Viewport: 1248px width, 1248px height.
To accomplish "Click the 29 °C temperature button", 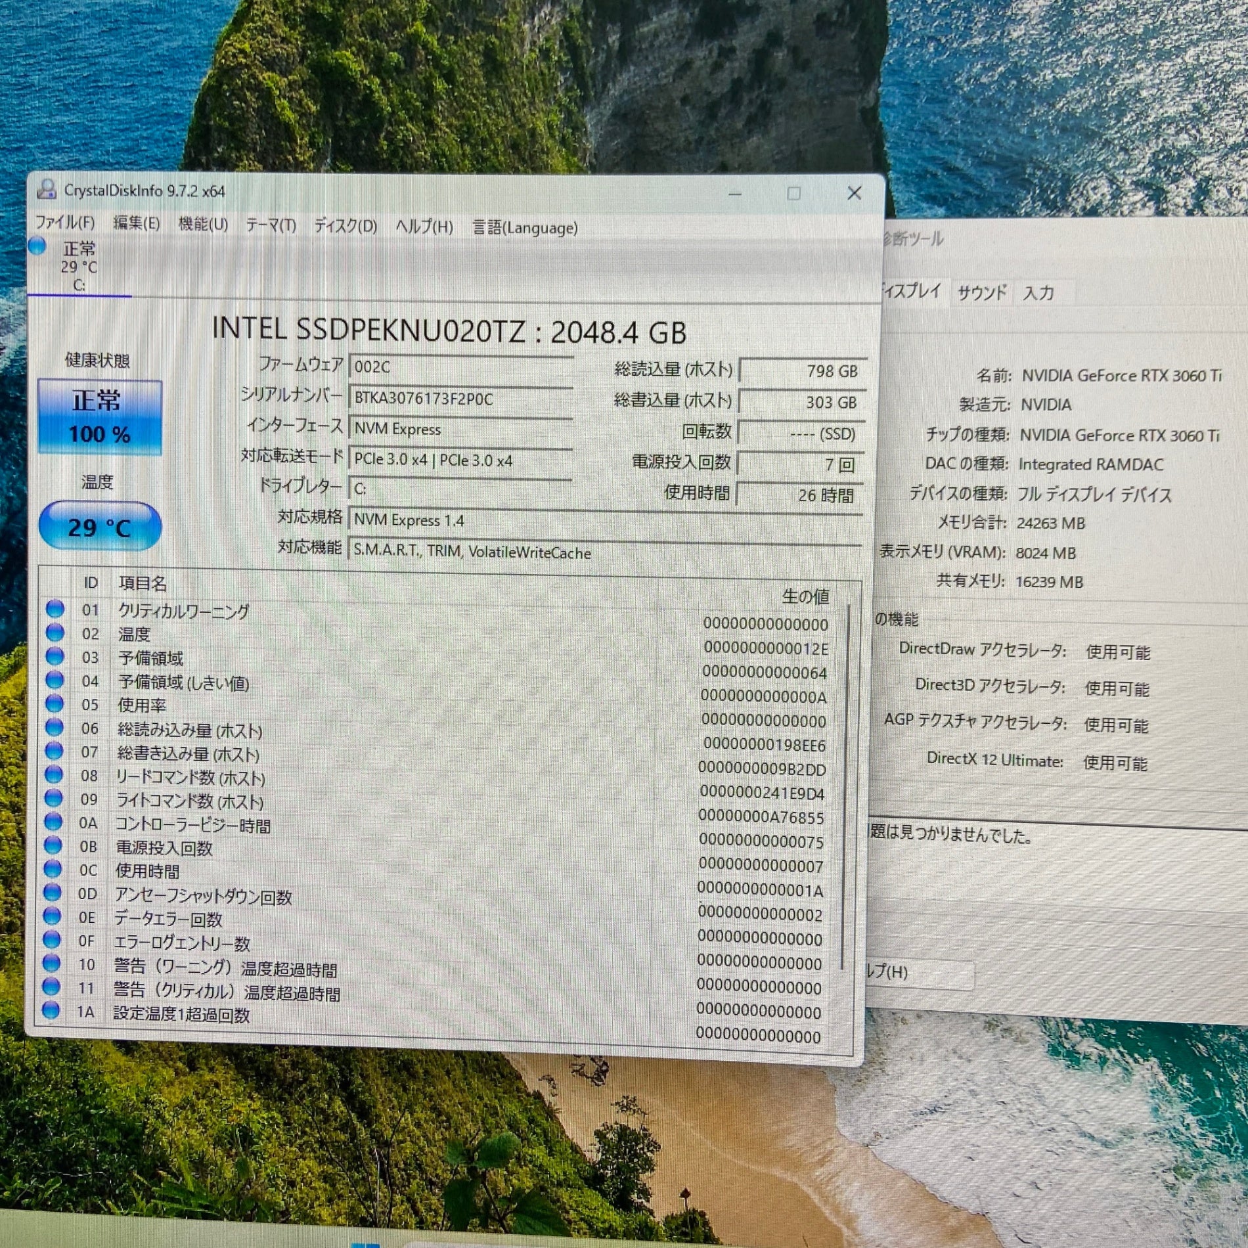I will 100,527.
